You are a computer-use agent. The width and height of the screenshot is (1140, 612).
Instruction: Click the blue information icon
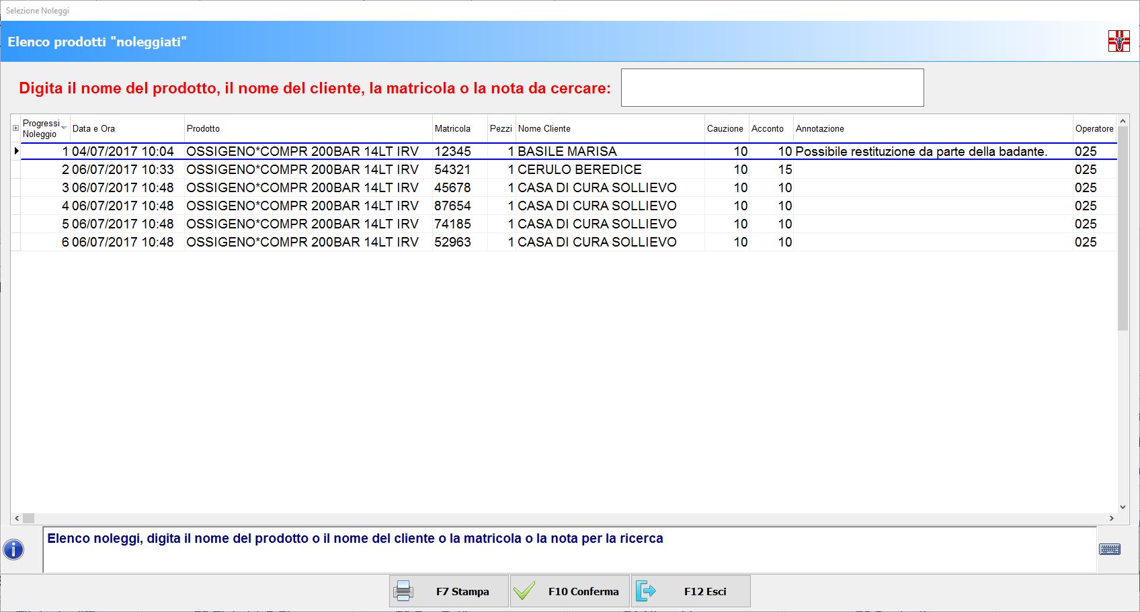tap(13, 550)
